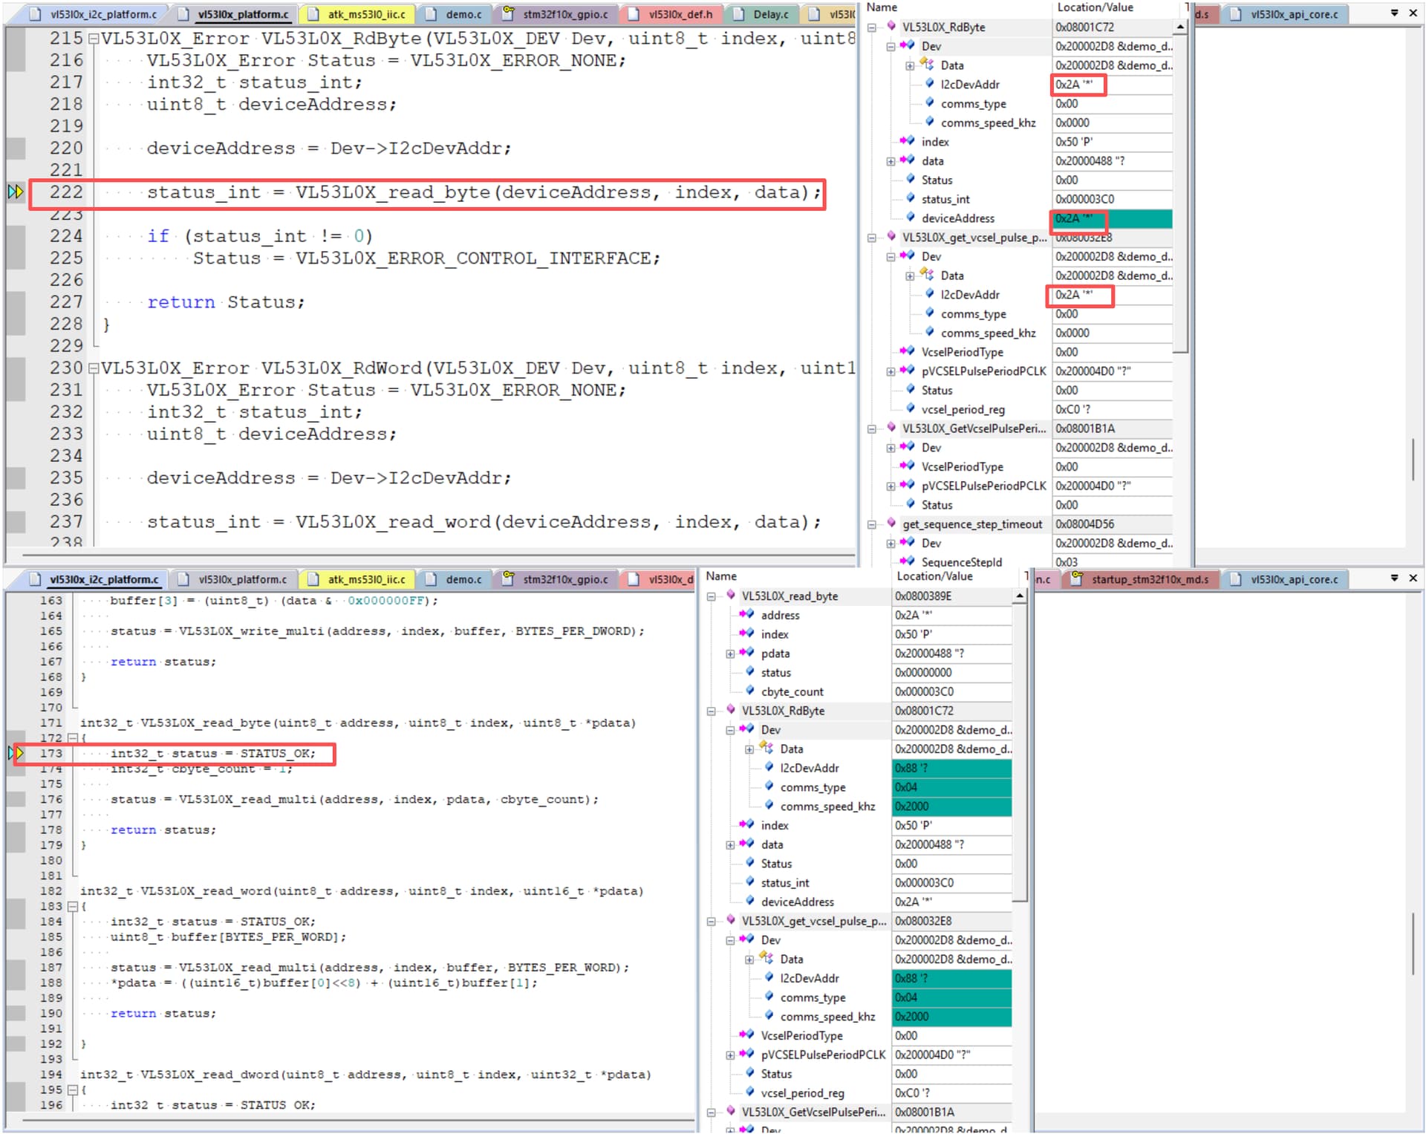Viewport: 1426px width, 1134px height.
Task: Open the vl53l0x_def.h tab
Action: pos(680,14)
